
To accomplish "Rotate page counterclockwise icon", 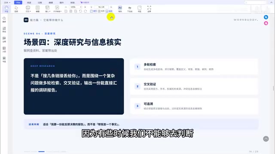I will (80, 11).
